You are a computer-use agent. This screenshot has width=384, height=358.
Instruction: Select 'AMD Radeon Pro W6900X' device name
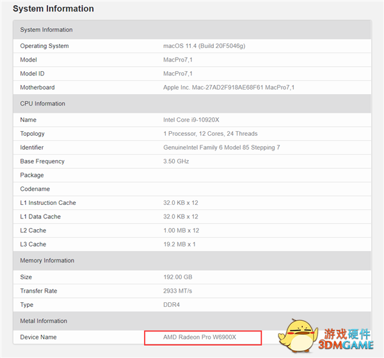200,337
